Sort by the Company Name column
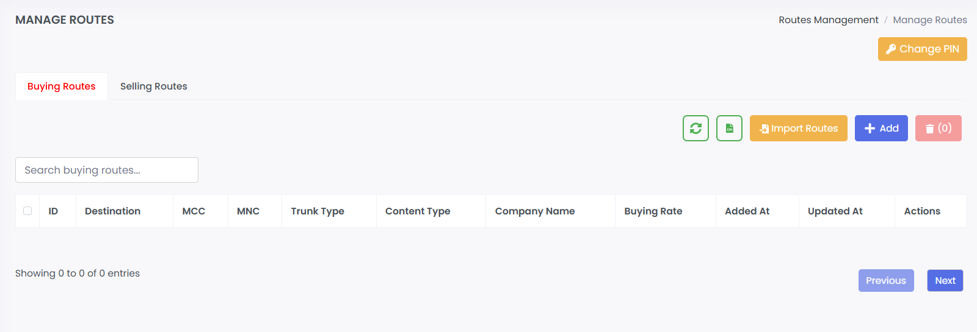Screen dimensions: 977x332 click(535, 211)
